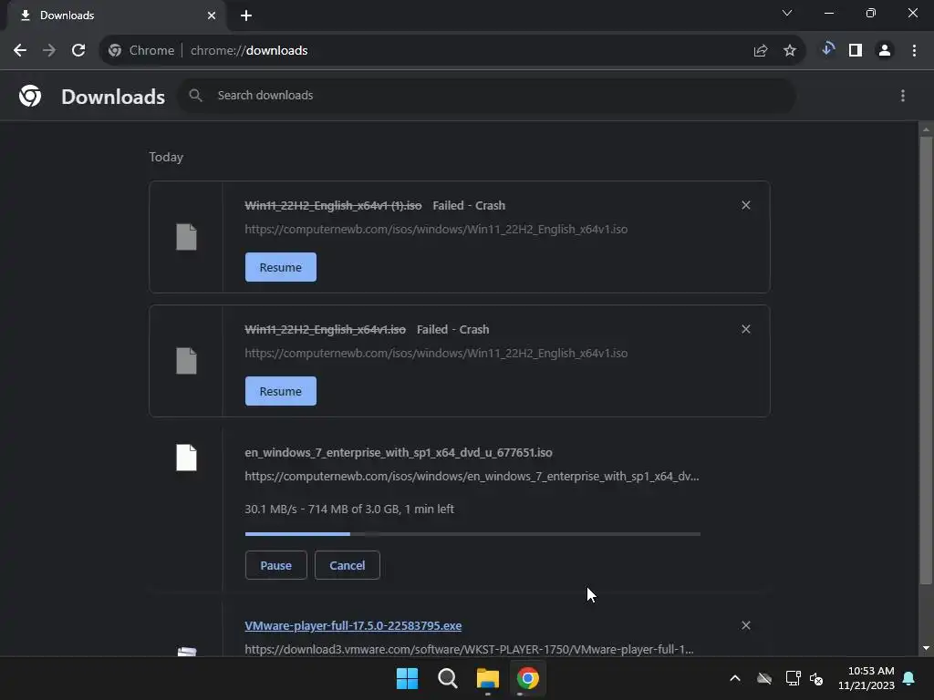Image resolution: width=934 pixels, height=700 pixels.
Task: Bookmark this tab with the star icon
Action: 790,51
